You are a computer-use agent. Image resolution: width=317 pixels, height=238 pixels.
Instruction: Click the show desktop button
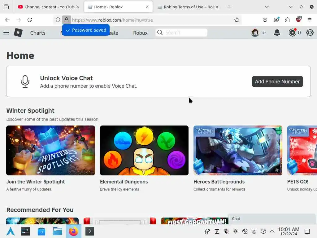(x=307, y=231)
